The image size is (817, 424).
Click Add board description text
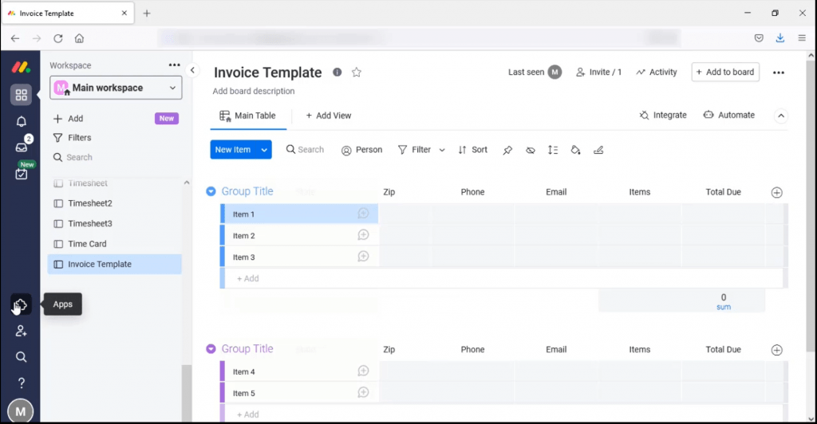253,91
